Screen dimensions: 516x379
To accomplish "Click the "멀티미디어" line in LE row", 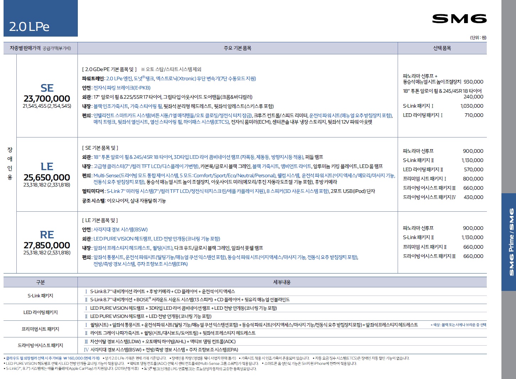I will point(229,191).
